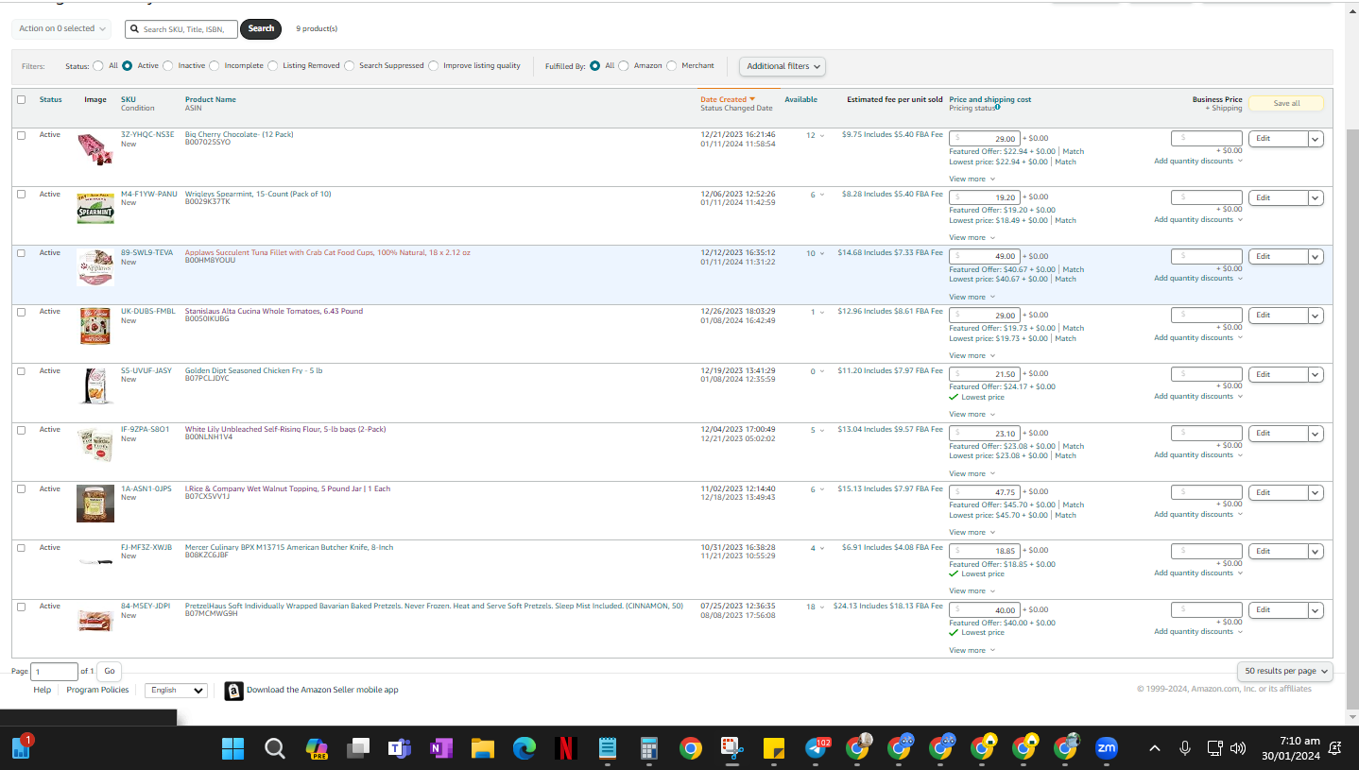Click the Wet Walnut Topping jar thumbnail
1359x770 pixels.
(95, 504)
